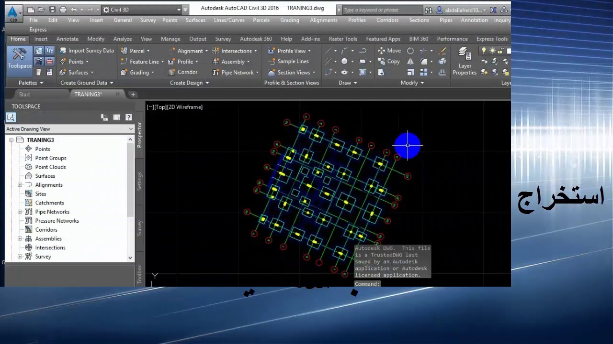
Task: Click the Corridor creation tool
Action: click(182, 72)
